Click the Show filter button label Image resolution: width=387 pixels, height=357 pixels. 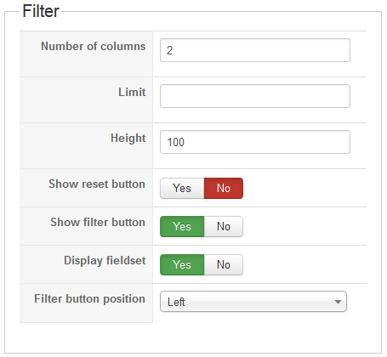98,222
